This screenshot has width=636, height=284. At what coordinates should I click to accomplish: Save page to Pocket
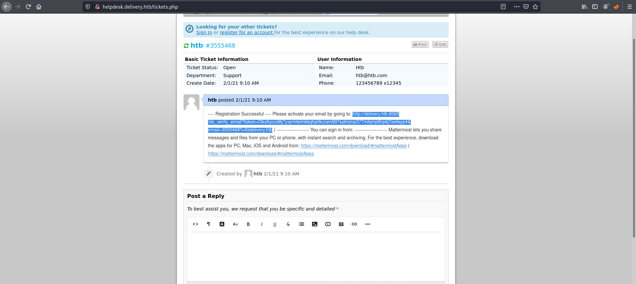coord(526,7)
